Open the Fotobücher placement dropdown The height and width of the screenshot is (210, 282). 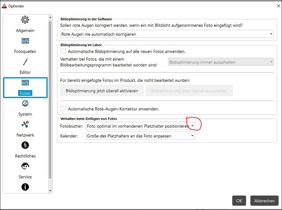pos(140,126)
